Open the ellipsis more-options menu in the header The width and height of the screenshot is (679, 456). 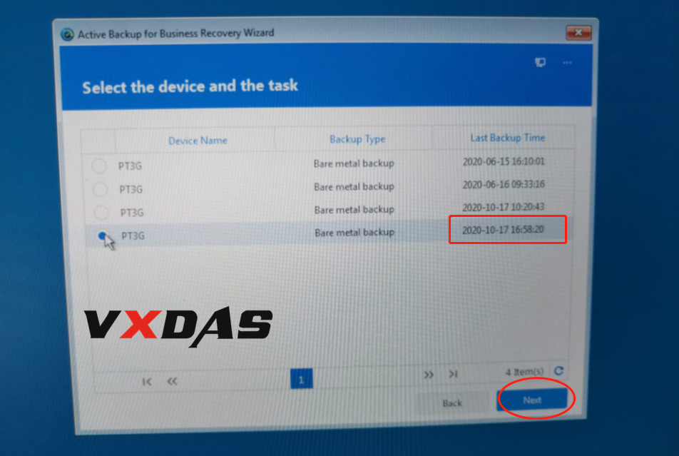coord(567,63)
